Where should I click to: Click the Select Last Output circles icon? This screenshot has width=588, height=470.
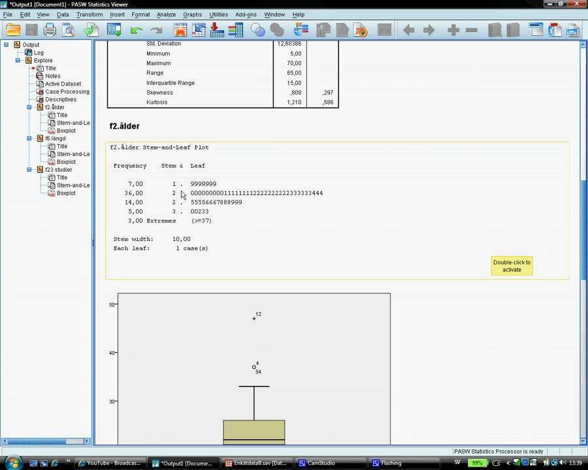[258, 30]
